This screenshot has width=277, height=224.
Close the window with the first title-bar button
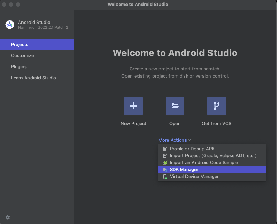(x=4, y=5)
